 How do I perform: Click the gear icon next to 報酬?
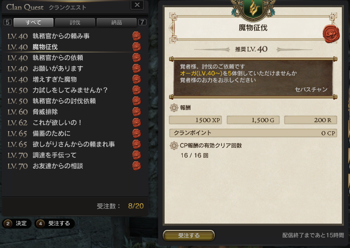coord(174,107)
